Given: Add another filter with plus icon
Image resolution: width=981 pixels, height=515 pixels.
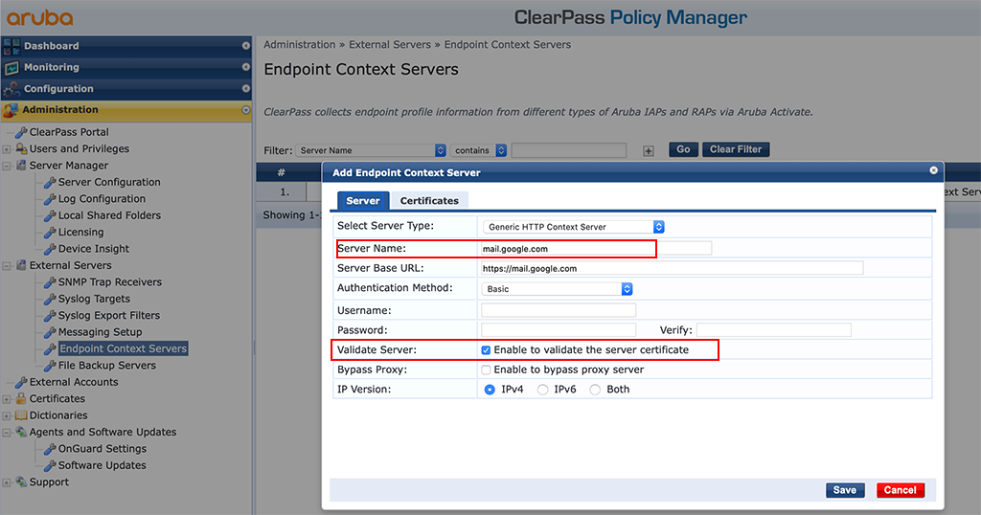Looking at the screenshot, I should click(x=649, y=150).
